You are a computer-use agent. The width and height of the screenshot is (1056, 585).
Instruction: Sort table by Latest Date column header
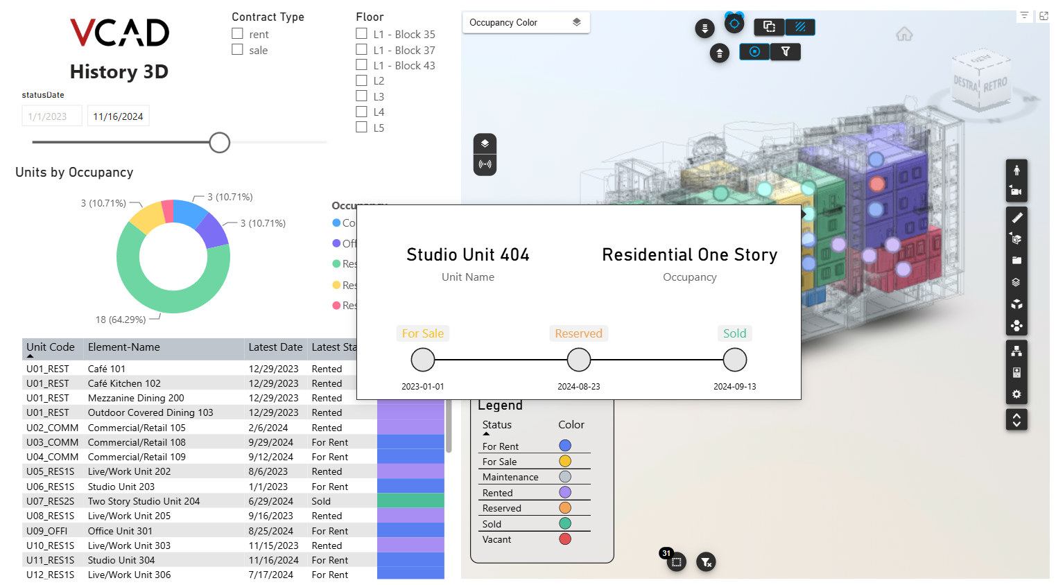276,347
